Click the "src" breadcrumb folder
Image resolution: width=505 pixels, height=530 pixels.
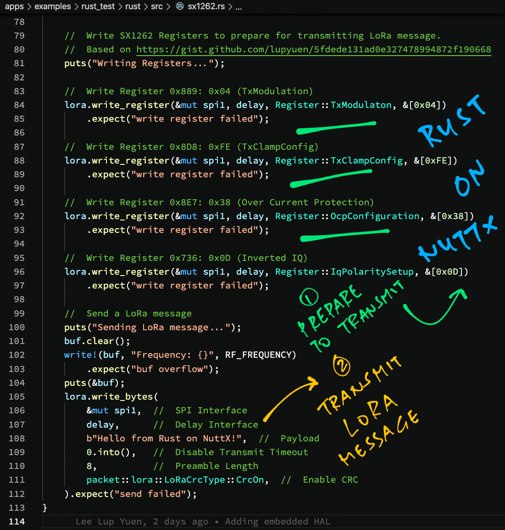pyautogui.click(x=157, y=6)
